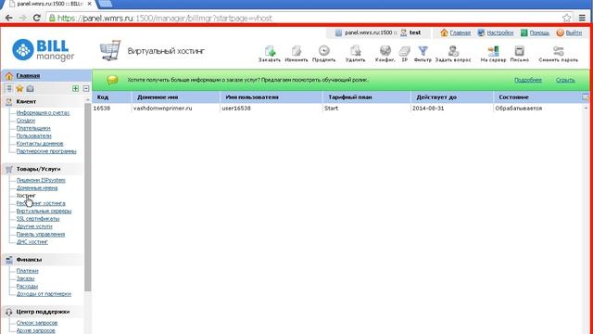Open the ДНС хостинг link

(32, 241)
